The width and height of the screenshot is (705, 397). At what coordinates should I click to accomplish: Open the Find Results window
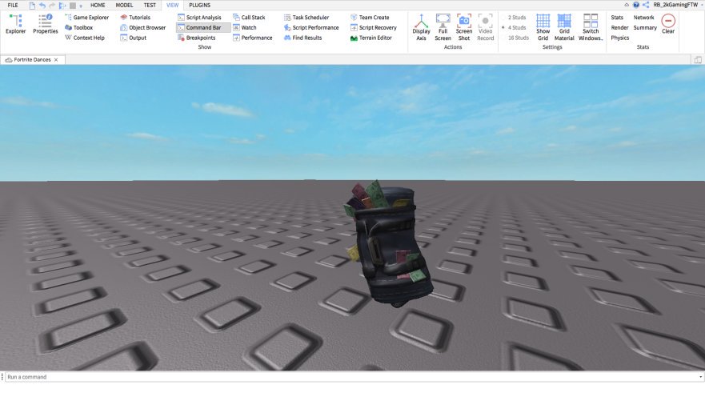302,38
